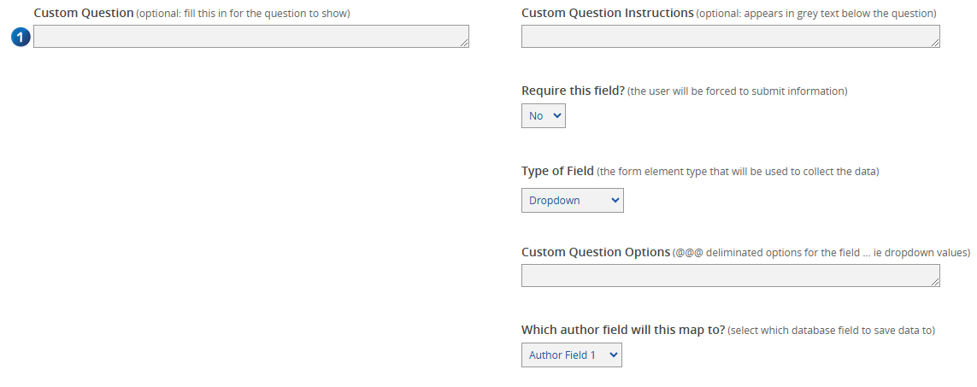977x387 pixels.
Task: Click the "Custom Question Options" label
Action: 596,252
